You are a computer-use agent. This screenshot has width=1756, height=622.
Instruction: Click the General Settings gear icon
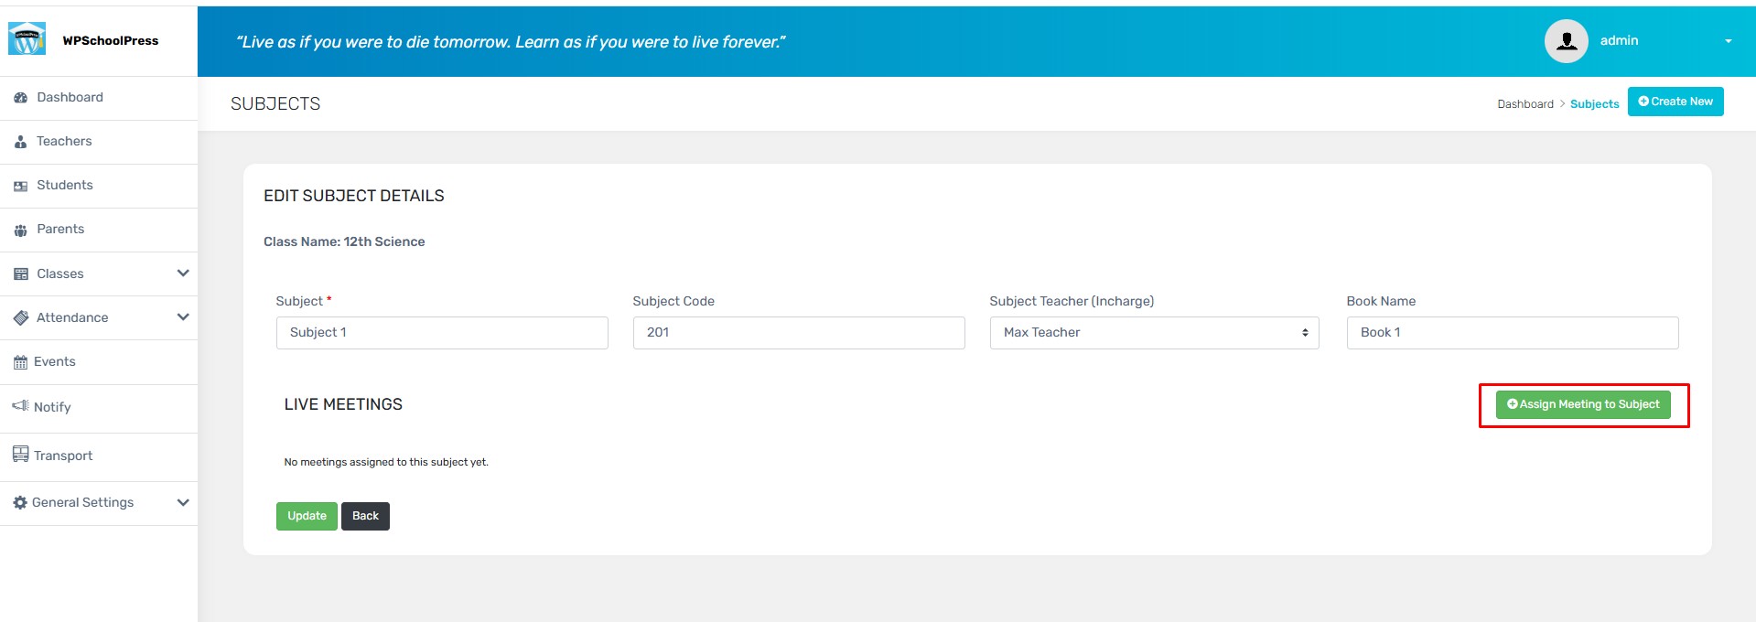(x=20, y=502)
